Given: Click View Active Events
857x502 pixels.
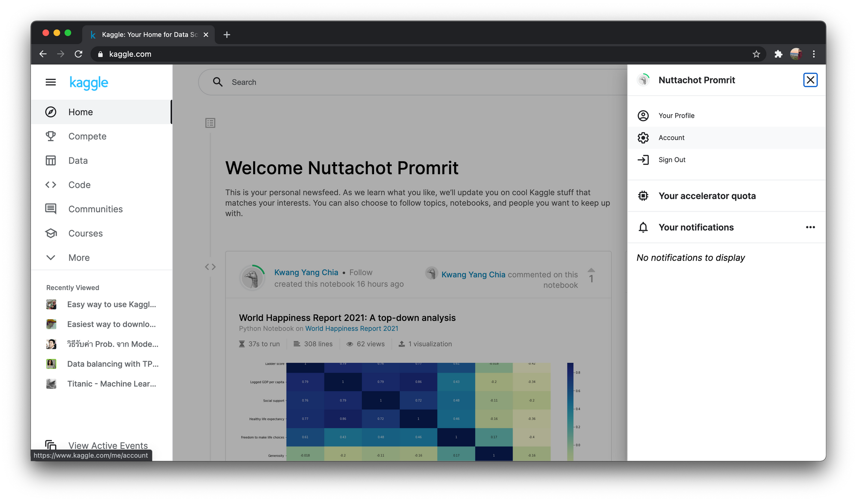Looking at the screenshot, I should click(x=108, y=446).
